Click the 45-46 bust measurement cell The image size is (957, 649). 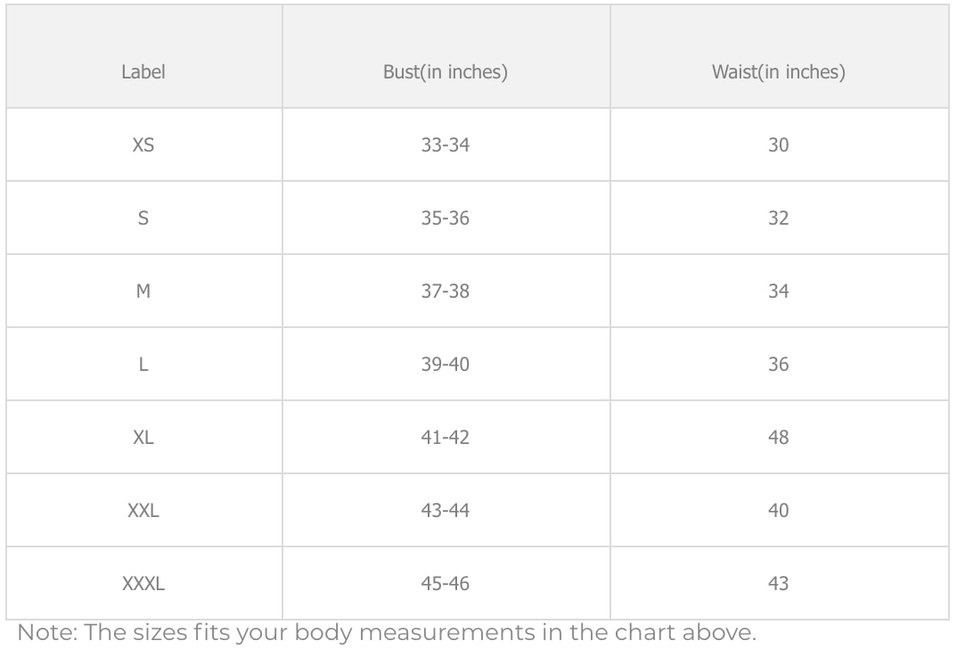point(446,584)
